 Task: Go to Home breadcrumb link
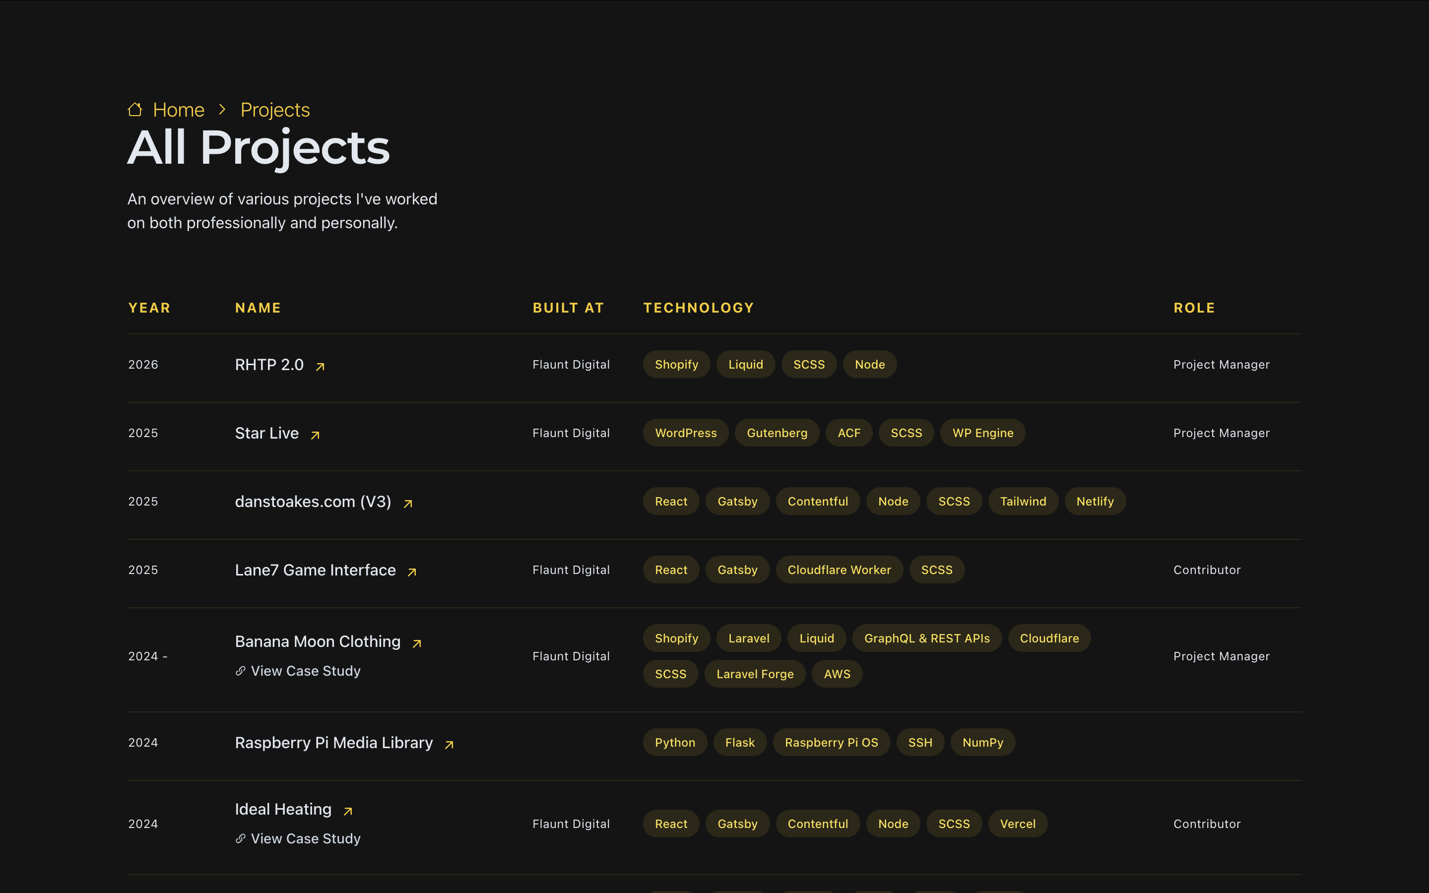pos(178,110)
